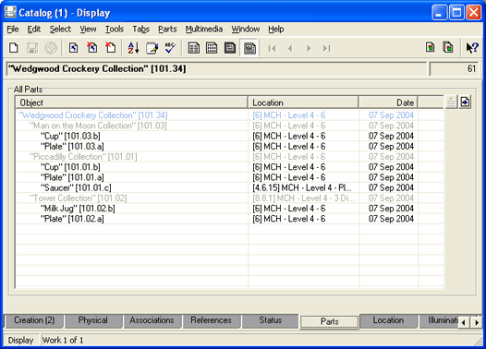Select "Saucer" [101.01.c] row
The image size is (486, 349).
[229, 187]
